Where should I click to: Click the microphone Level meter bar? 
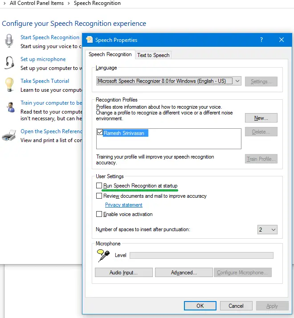pyautogui.click(x=201, y=255)
